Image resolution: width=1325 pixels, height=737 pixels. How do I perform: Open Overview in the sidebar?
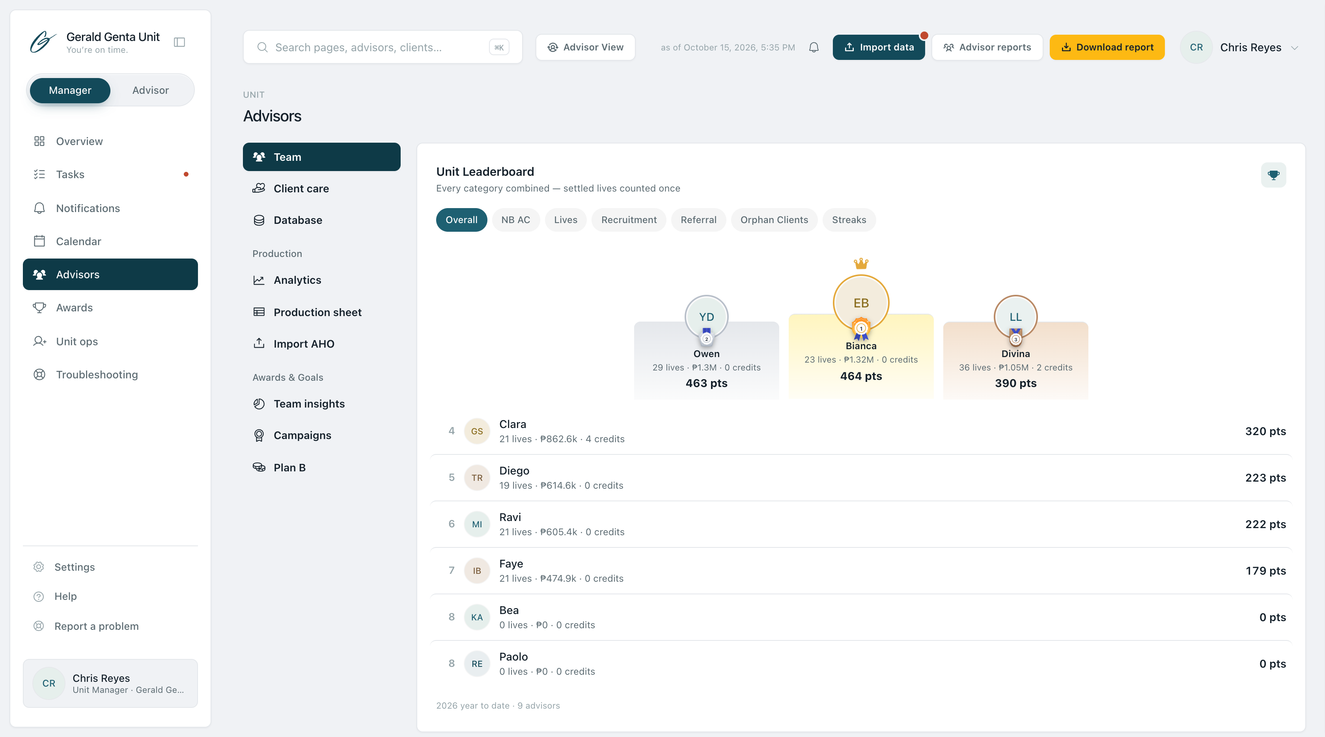[110, 141]
